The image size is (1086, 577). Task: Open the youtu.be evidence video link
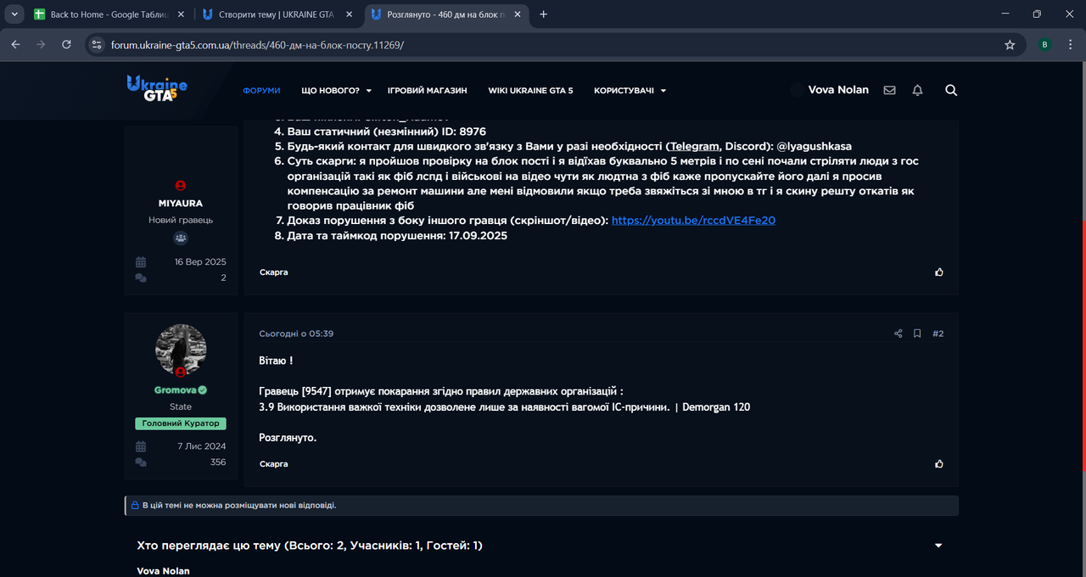pos(693,221)
